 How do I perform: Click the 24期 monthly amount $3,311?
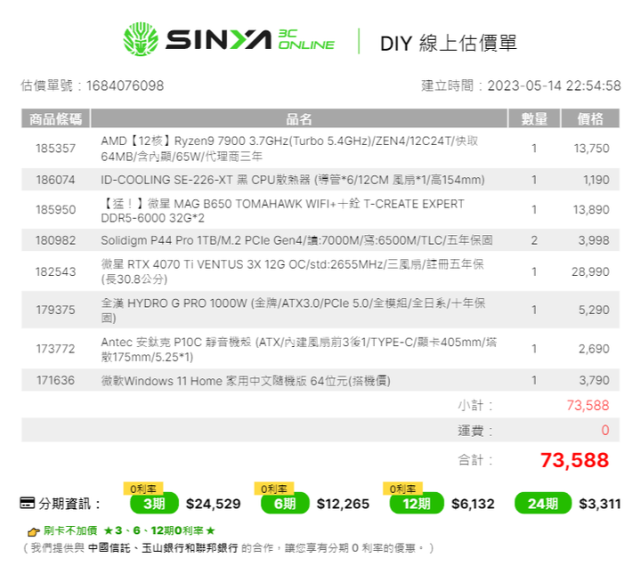coord(600,504)
